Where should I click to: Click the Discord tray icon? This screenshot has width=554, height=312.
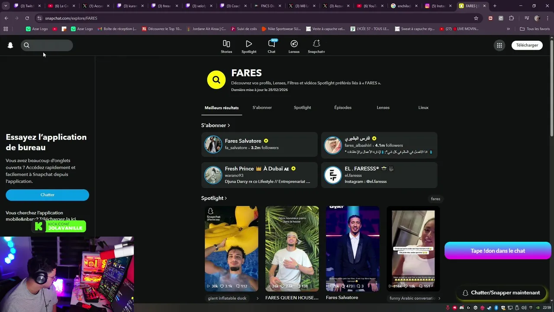[x=462, y=308]
